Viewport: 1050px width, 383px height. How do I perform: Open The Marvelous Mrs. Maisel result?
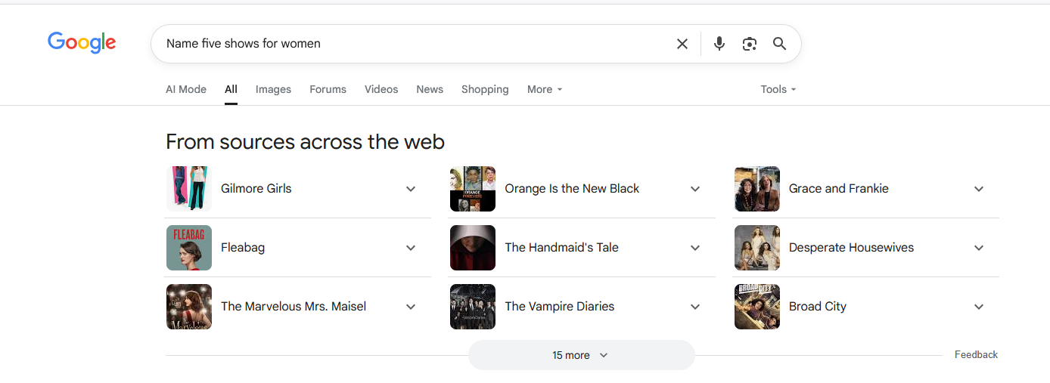(294, 307)
